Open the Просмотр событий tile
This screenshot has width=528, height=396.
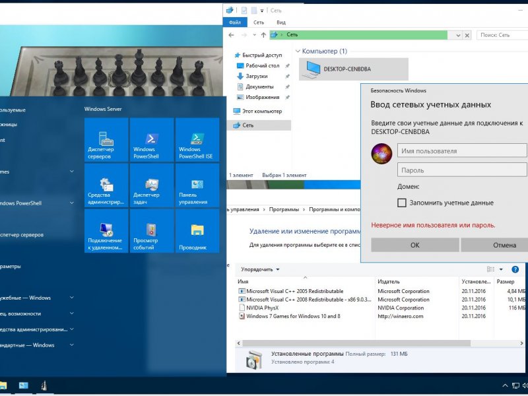coord(152,230)
